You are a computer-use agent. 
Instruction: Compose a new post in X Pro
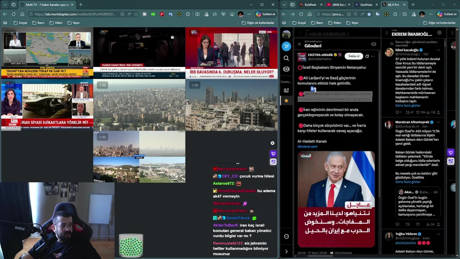click(x=286, y=46)
